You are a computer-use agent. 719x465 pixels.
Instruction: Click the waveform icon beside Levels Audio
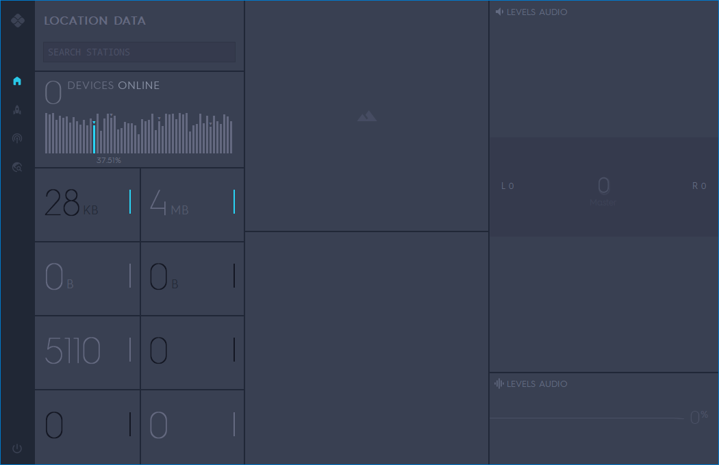click(x=499, y=384)
